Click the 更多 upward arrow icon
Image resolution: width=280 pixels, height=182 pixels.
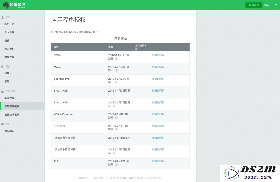click(x=2, y=67)
